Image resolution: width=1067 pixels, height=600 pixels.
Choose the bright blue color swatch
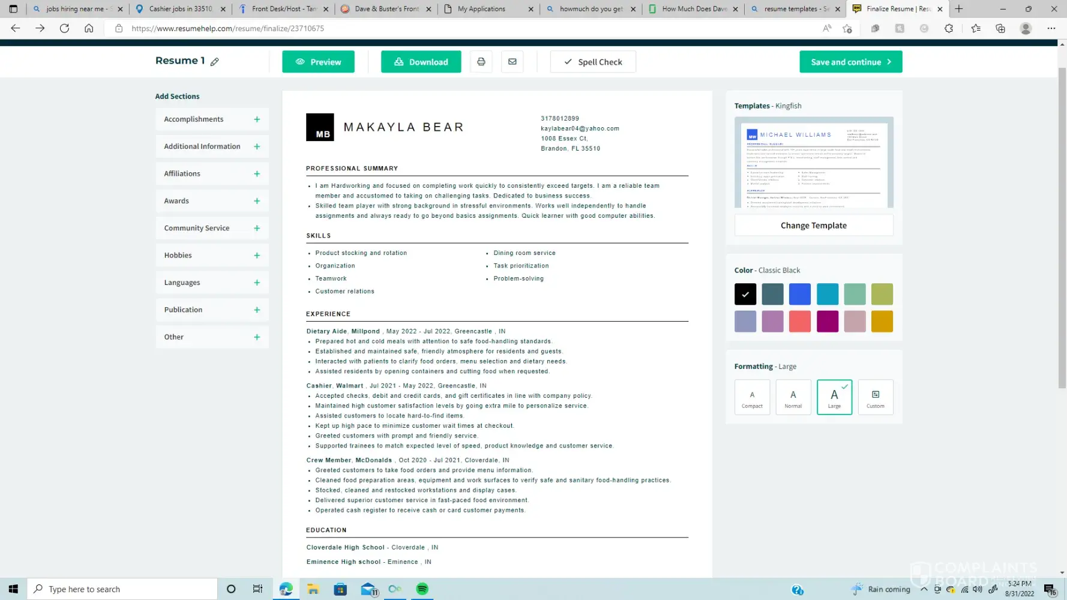(x=800, y=294)
